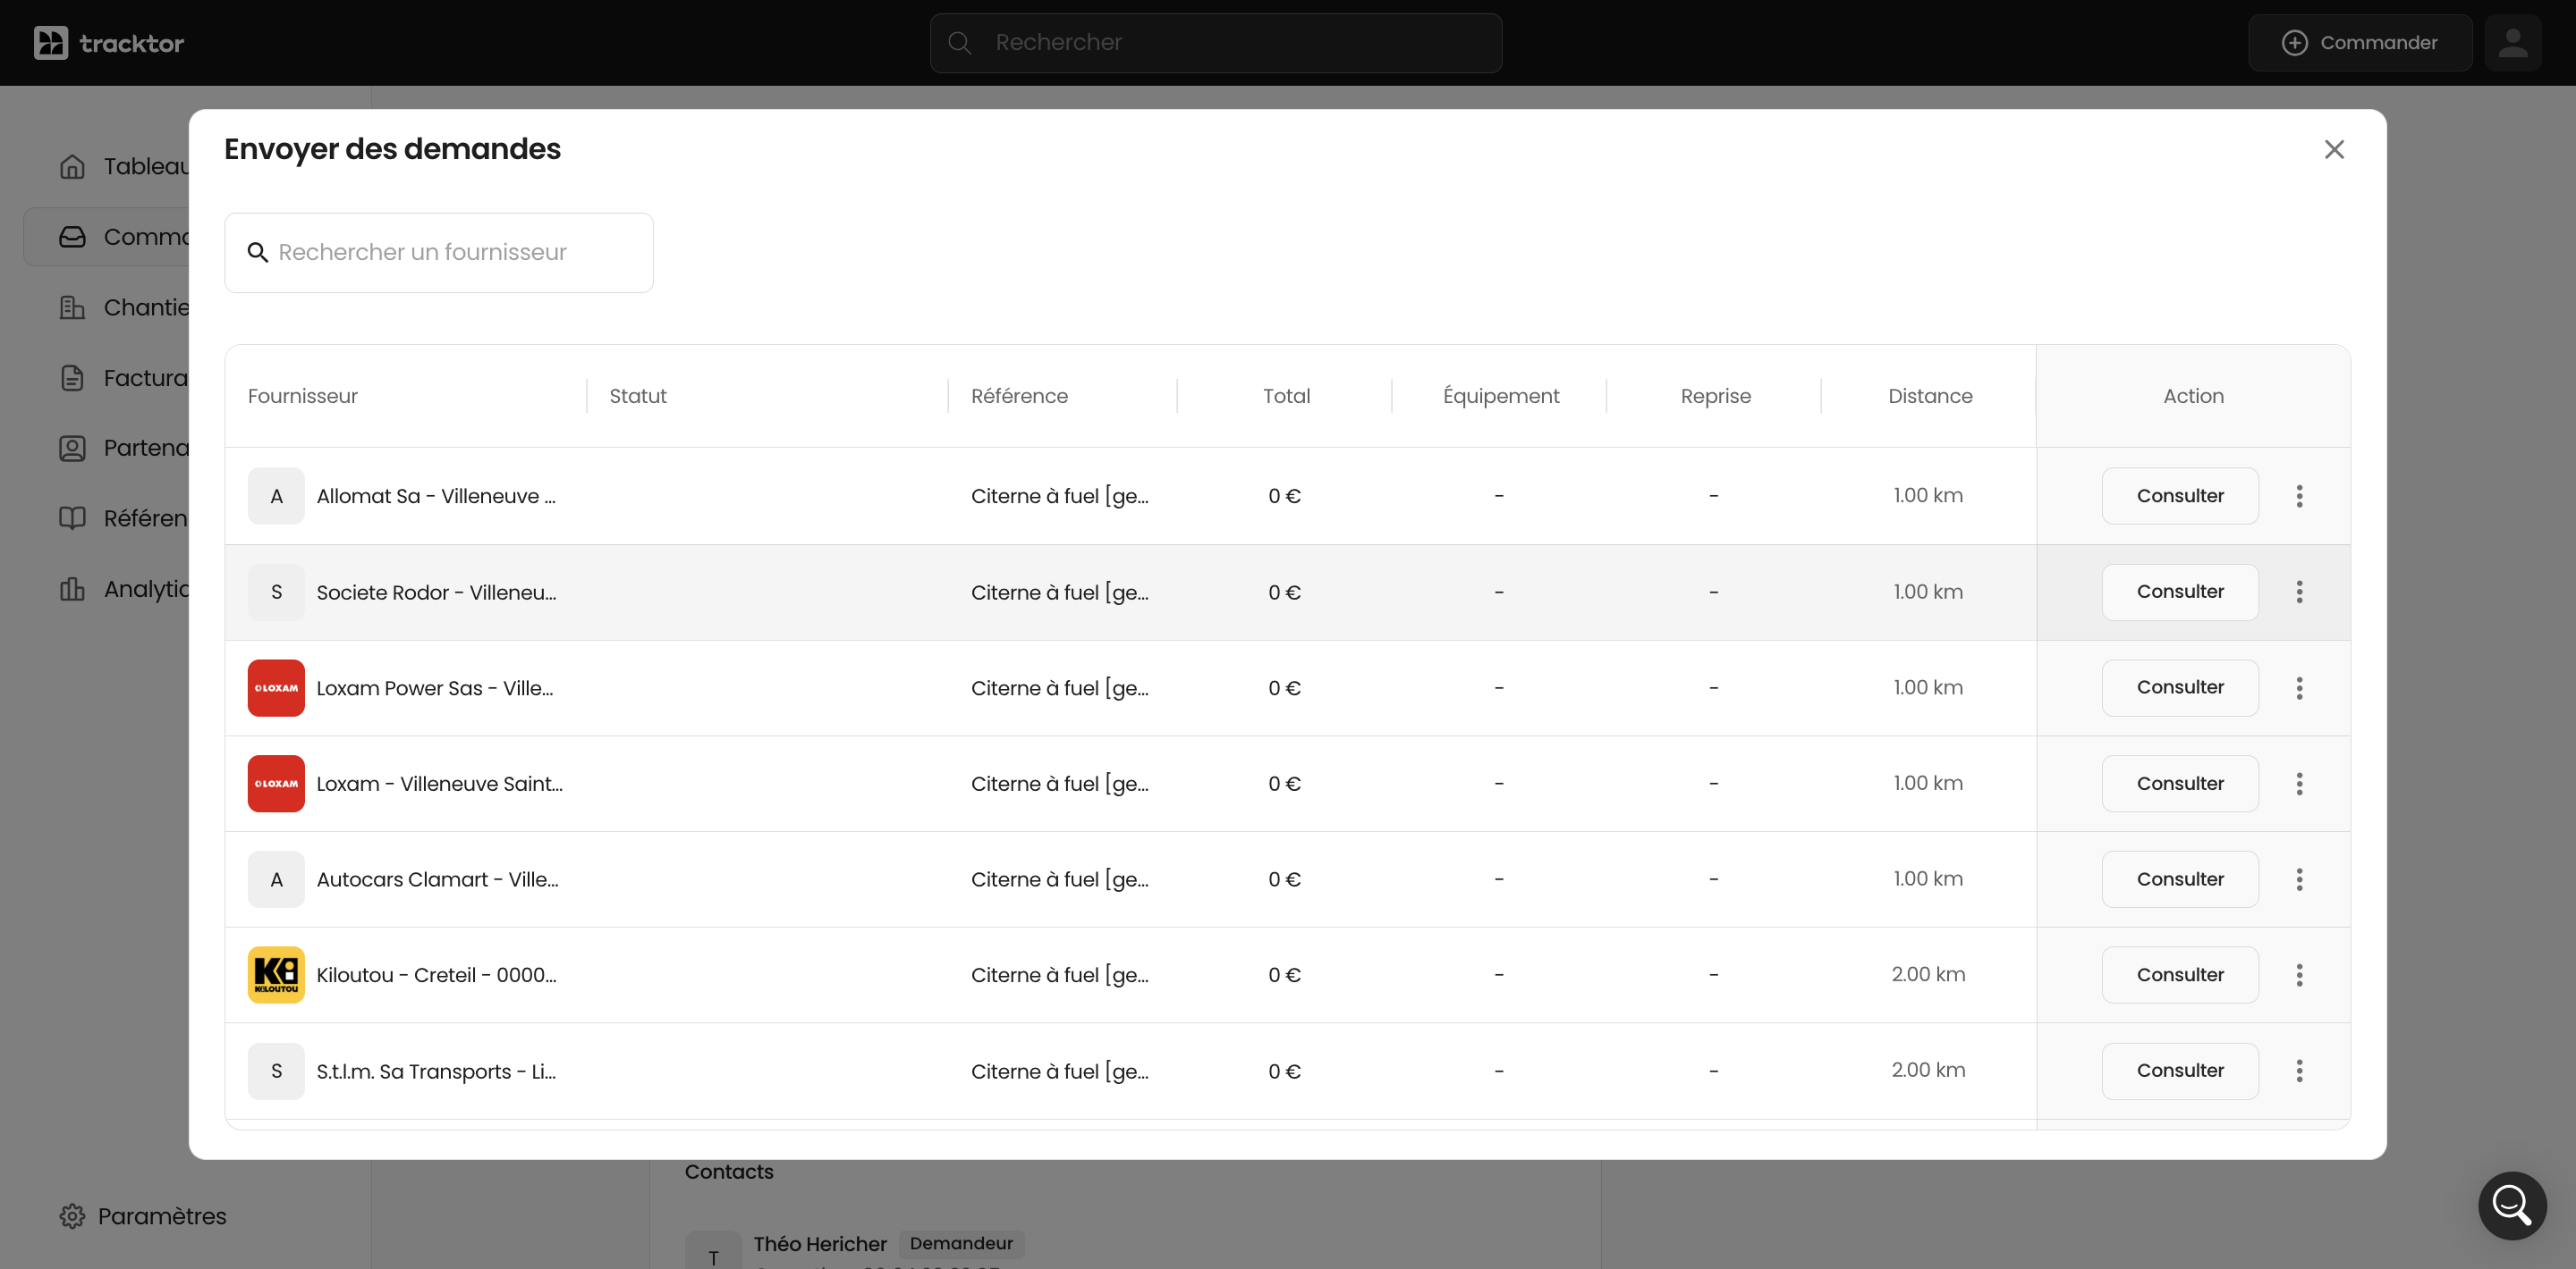Select the Kiloutou - Creteil - 0000... name
Image resolution: width=2576 pixels, height=1269 pixels.
(x=436, y=974)
